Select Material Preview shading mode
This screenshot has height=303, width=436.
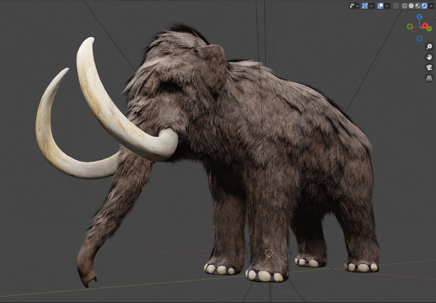coord(418,6)
